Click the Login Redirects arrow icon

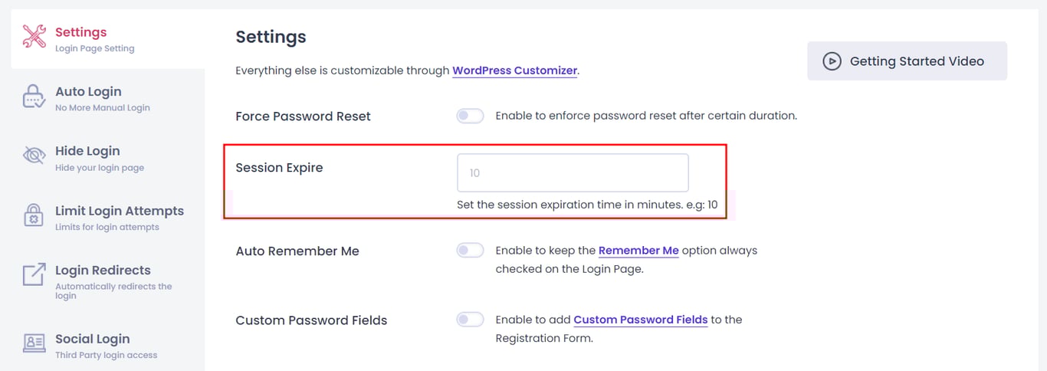coord(34,274)
